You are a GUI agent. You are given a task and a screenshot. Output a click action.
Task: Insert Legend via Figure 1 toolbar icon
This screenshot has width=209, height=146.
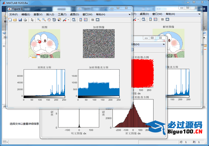(x=86, y=20)
